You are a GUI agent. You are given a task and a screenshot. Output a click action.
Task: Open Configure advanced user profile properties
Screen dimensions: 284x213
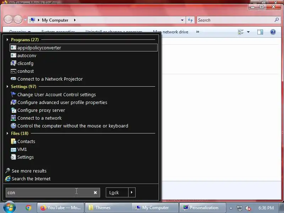[62, 103]
